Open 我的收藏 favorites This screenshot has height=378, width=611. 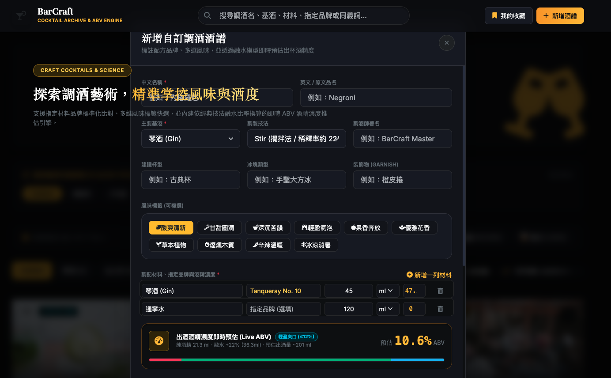point(509,15)
